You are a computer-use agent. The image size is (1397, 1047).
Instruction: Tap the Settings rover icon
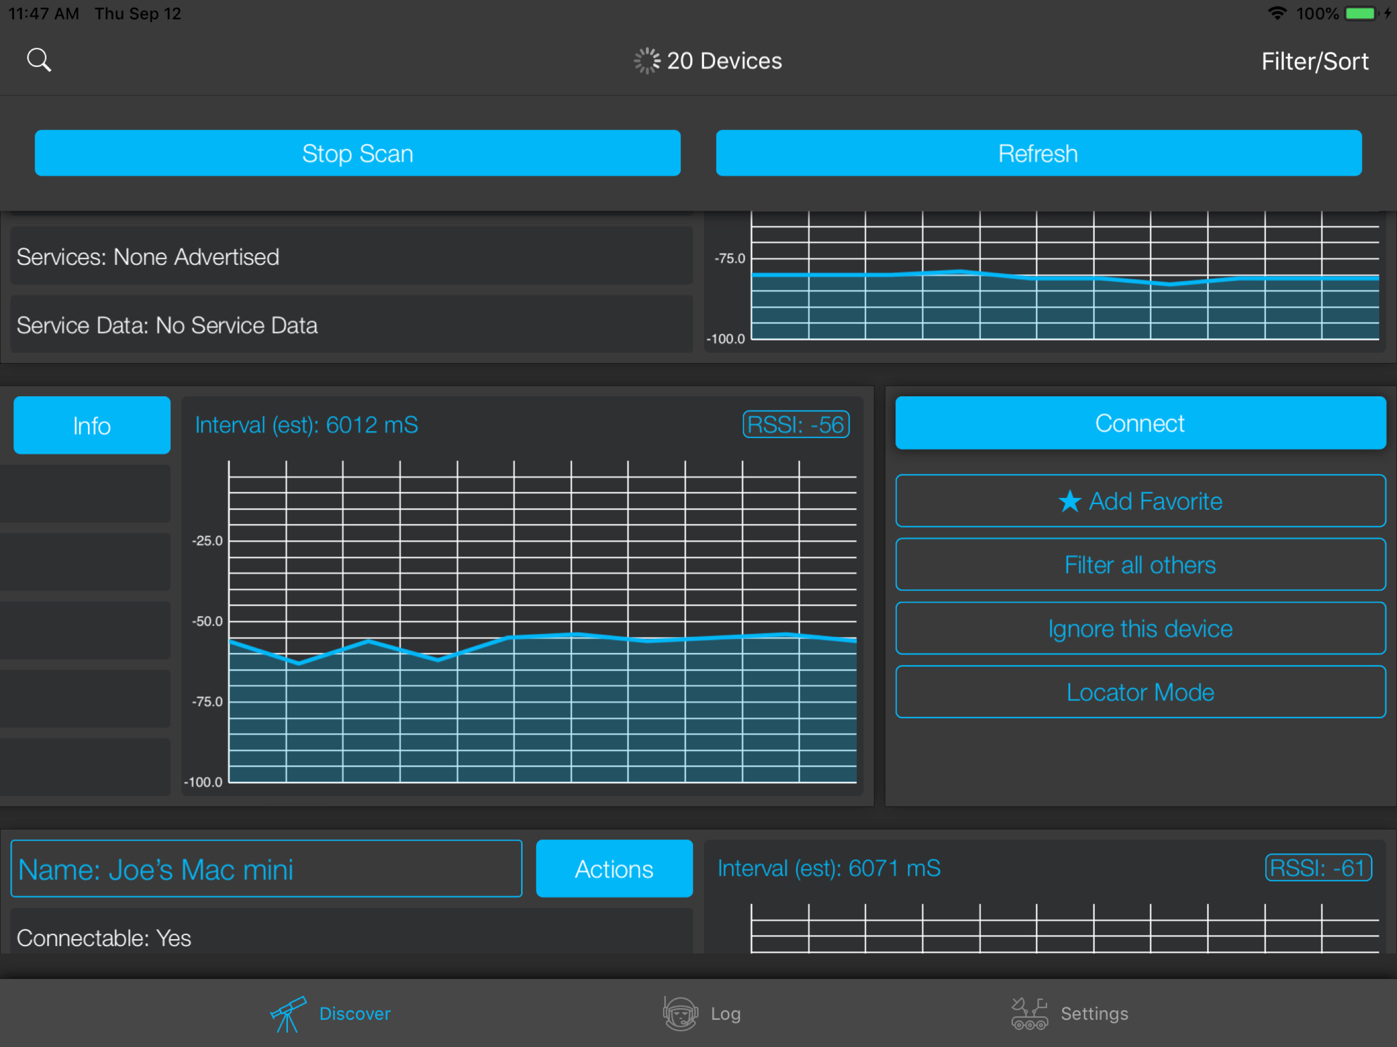pyautogui.click(x=1029, y=1014)
